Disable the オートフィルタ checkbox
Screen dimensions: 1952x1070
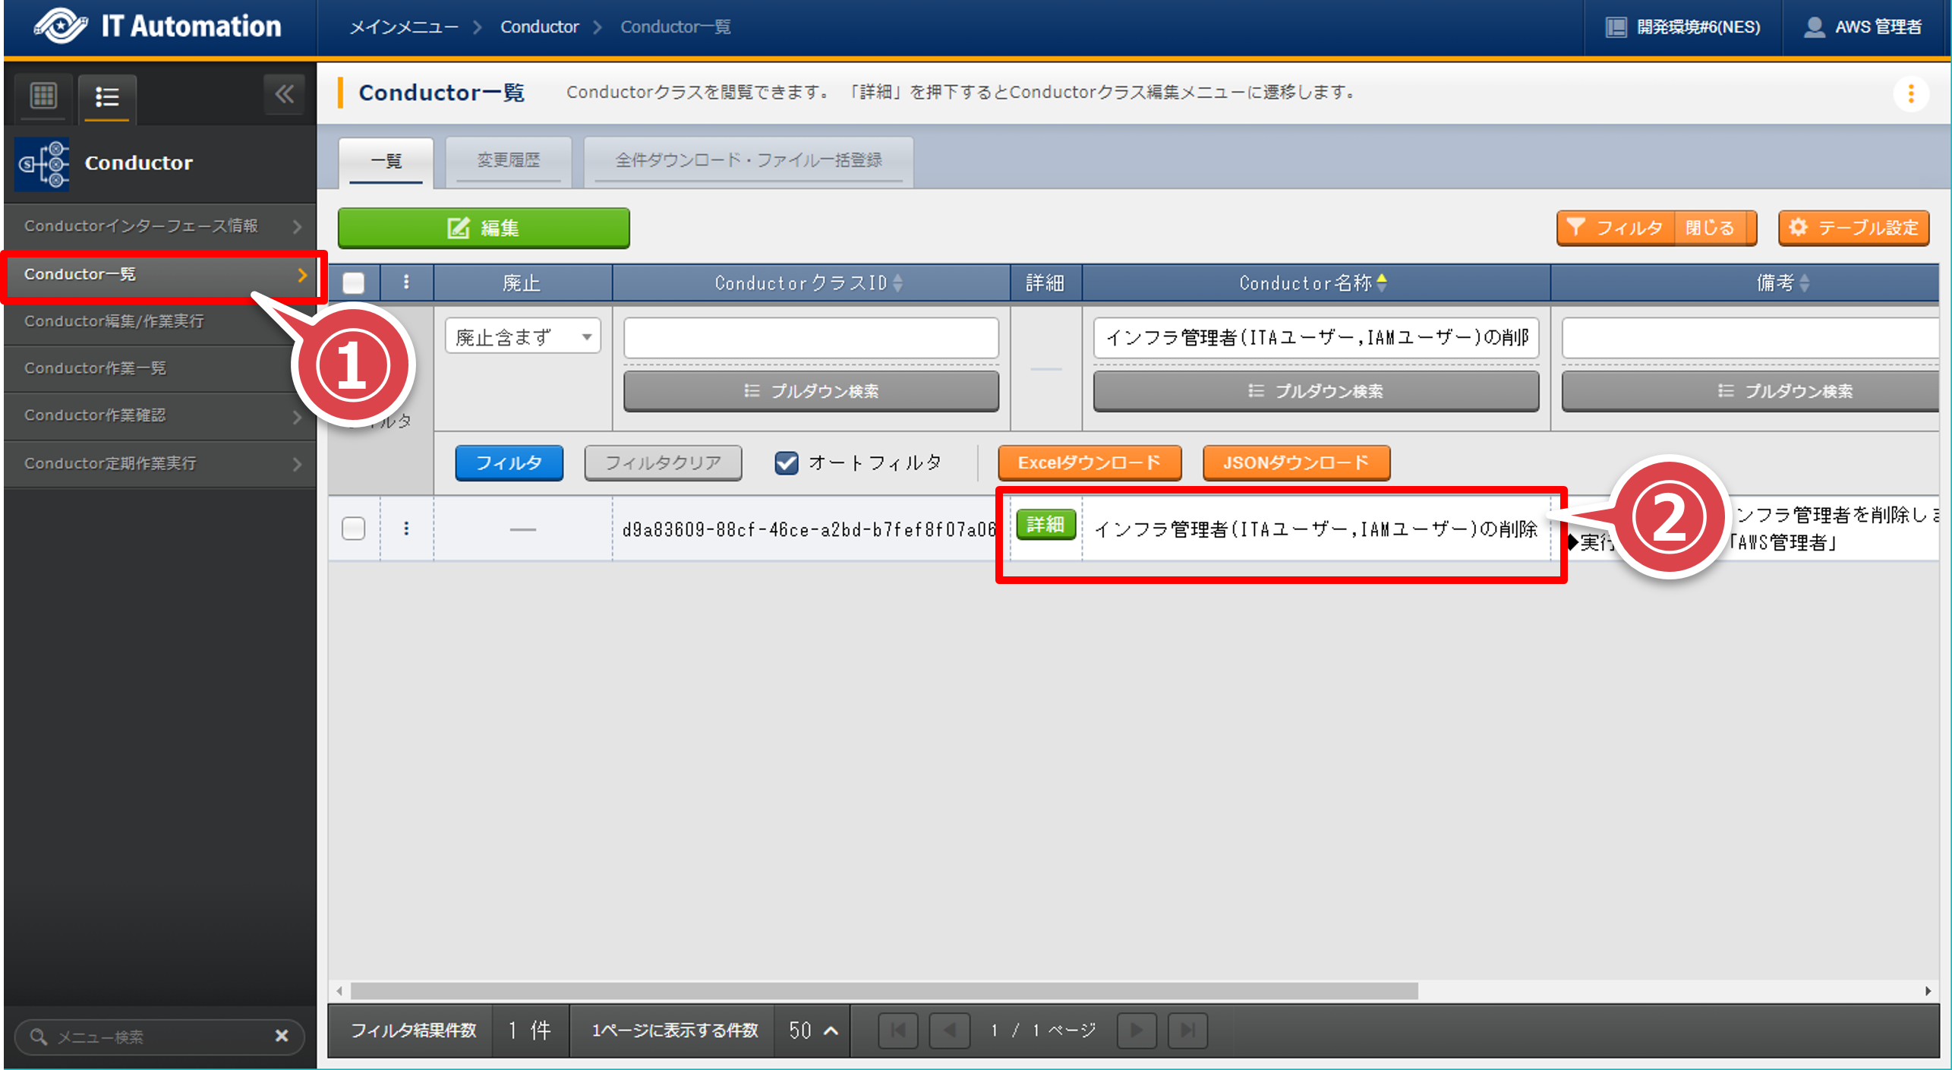(x=787, y=462)
